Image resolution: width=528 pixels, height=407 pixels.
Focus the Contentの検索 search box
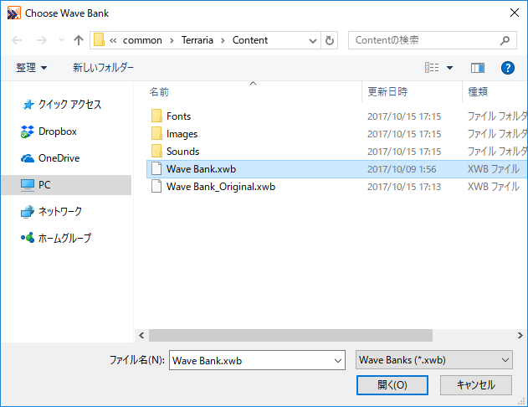433,40
